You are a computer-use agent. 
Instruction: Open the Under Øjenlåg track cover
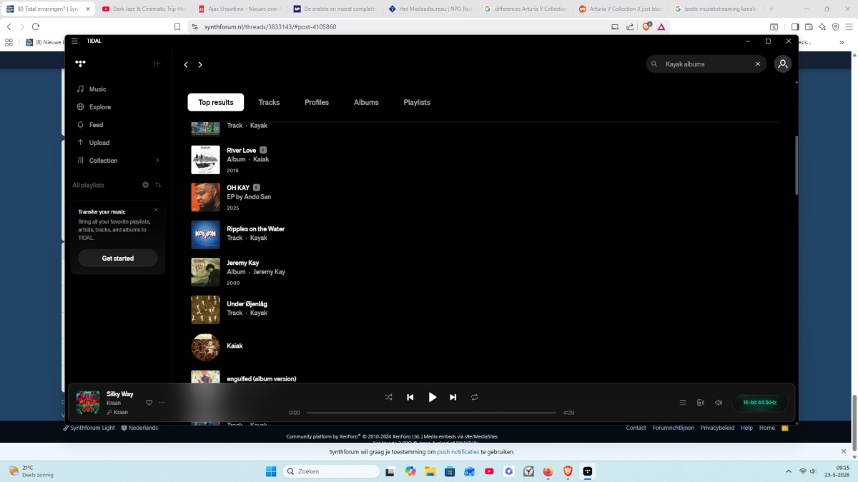click(x=205, y=310)
